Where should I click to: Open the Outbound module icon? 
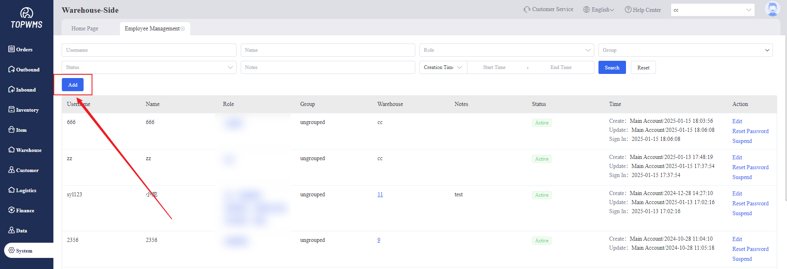[12, 69]
